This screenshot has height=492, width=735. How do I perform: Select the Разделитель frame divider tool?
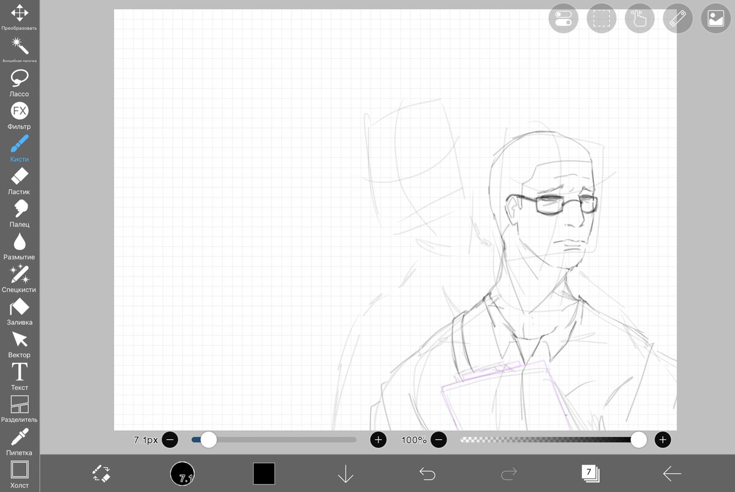tap(20, 409)
